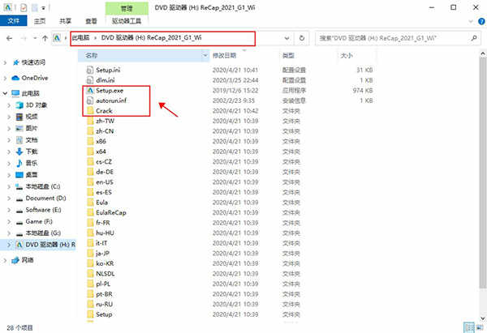The height and width of the screenshot is (333, 487).
Task: Click the DVD drive (H:) icon in sidebar
Action: (x=19, y=245)
